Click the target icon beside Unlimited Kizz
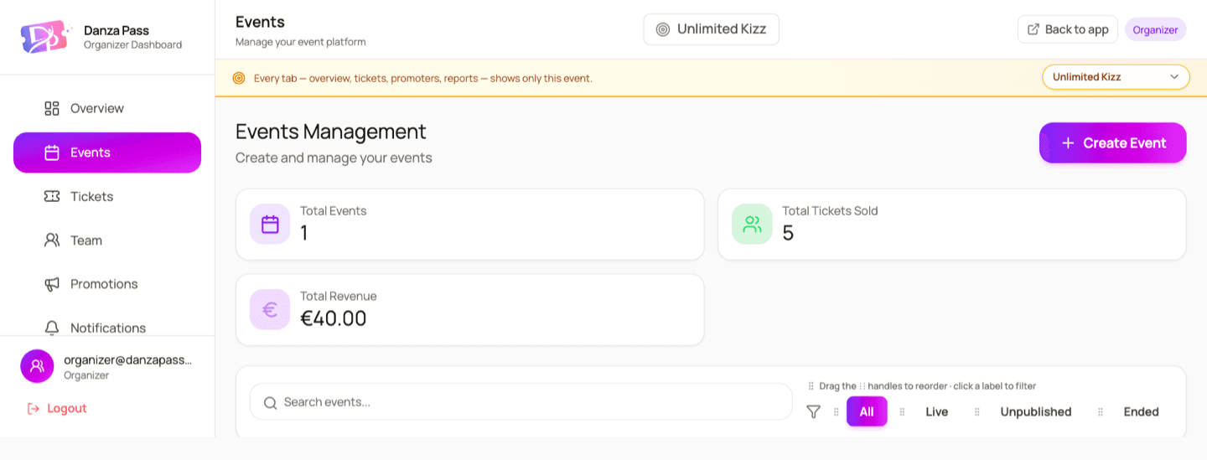 (x=663, y=29)
